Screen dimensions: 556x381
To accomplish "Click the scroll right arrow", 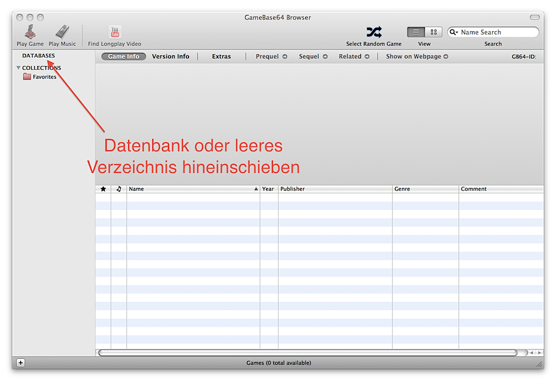I will [539, 353].
